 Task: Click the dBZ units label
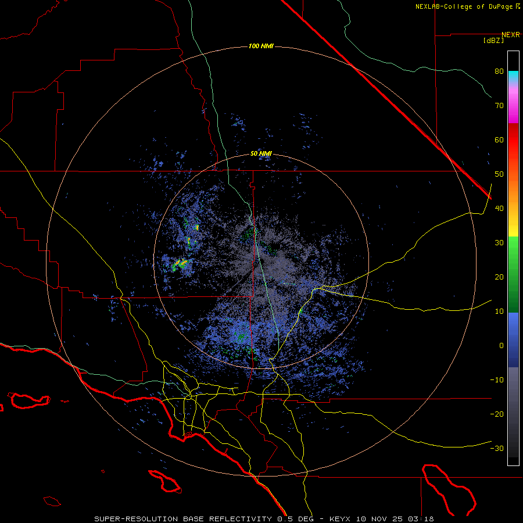[493, 40]
